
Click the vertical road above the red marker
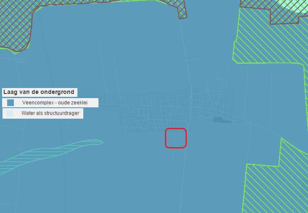point(189,84)
